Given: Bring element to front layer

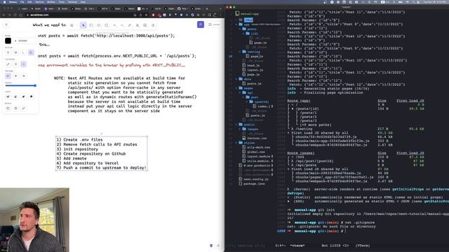Looking at the screenshot, I should point(31,97).
